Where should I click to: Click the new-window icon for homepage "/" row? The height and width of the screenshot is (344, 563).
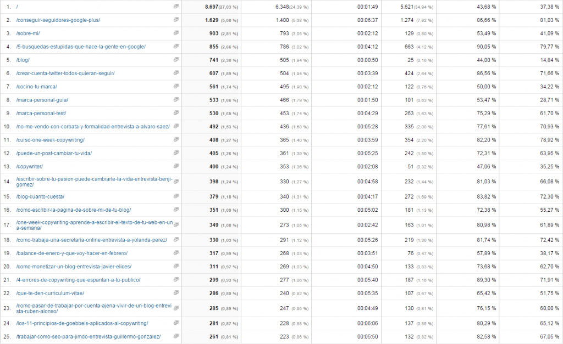tap(176, 6)
